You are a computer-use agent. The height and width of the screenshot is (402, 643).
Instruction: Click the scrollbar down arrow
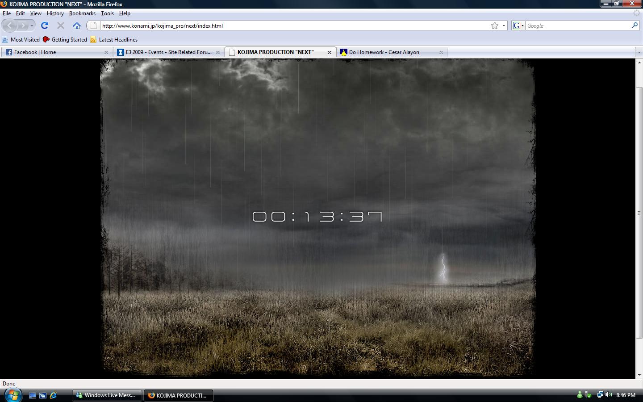tap(639, 375)
